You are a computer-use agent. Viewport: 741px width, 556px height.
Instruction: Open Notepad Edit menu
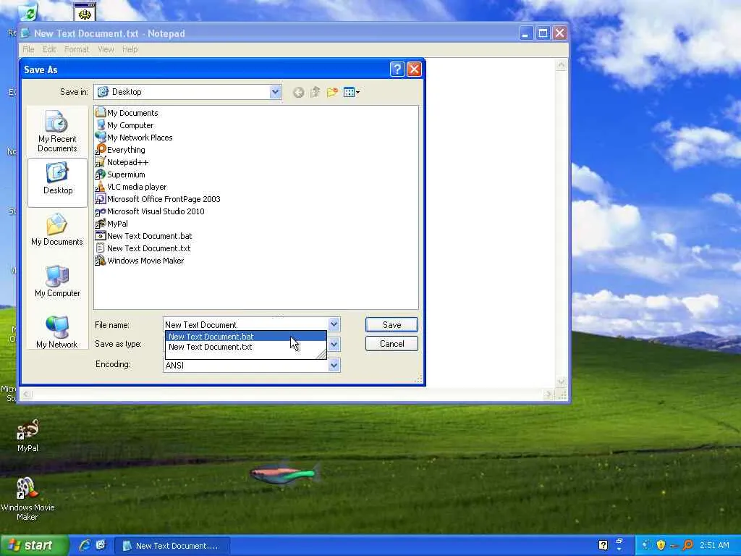[x=49, y=49]
